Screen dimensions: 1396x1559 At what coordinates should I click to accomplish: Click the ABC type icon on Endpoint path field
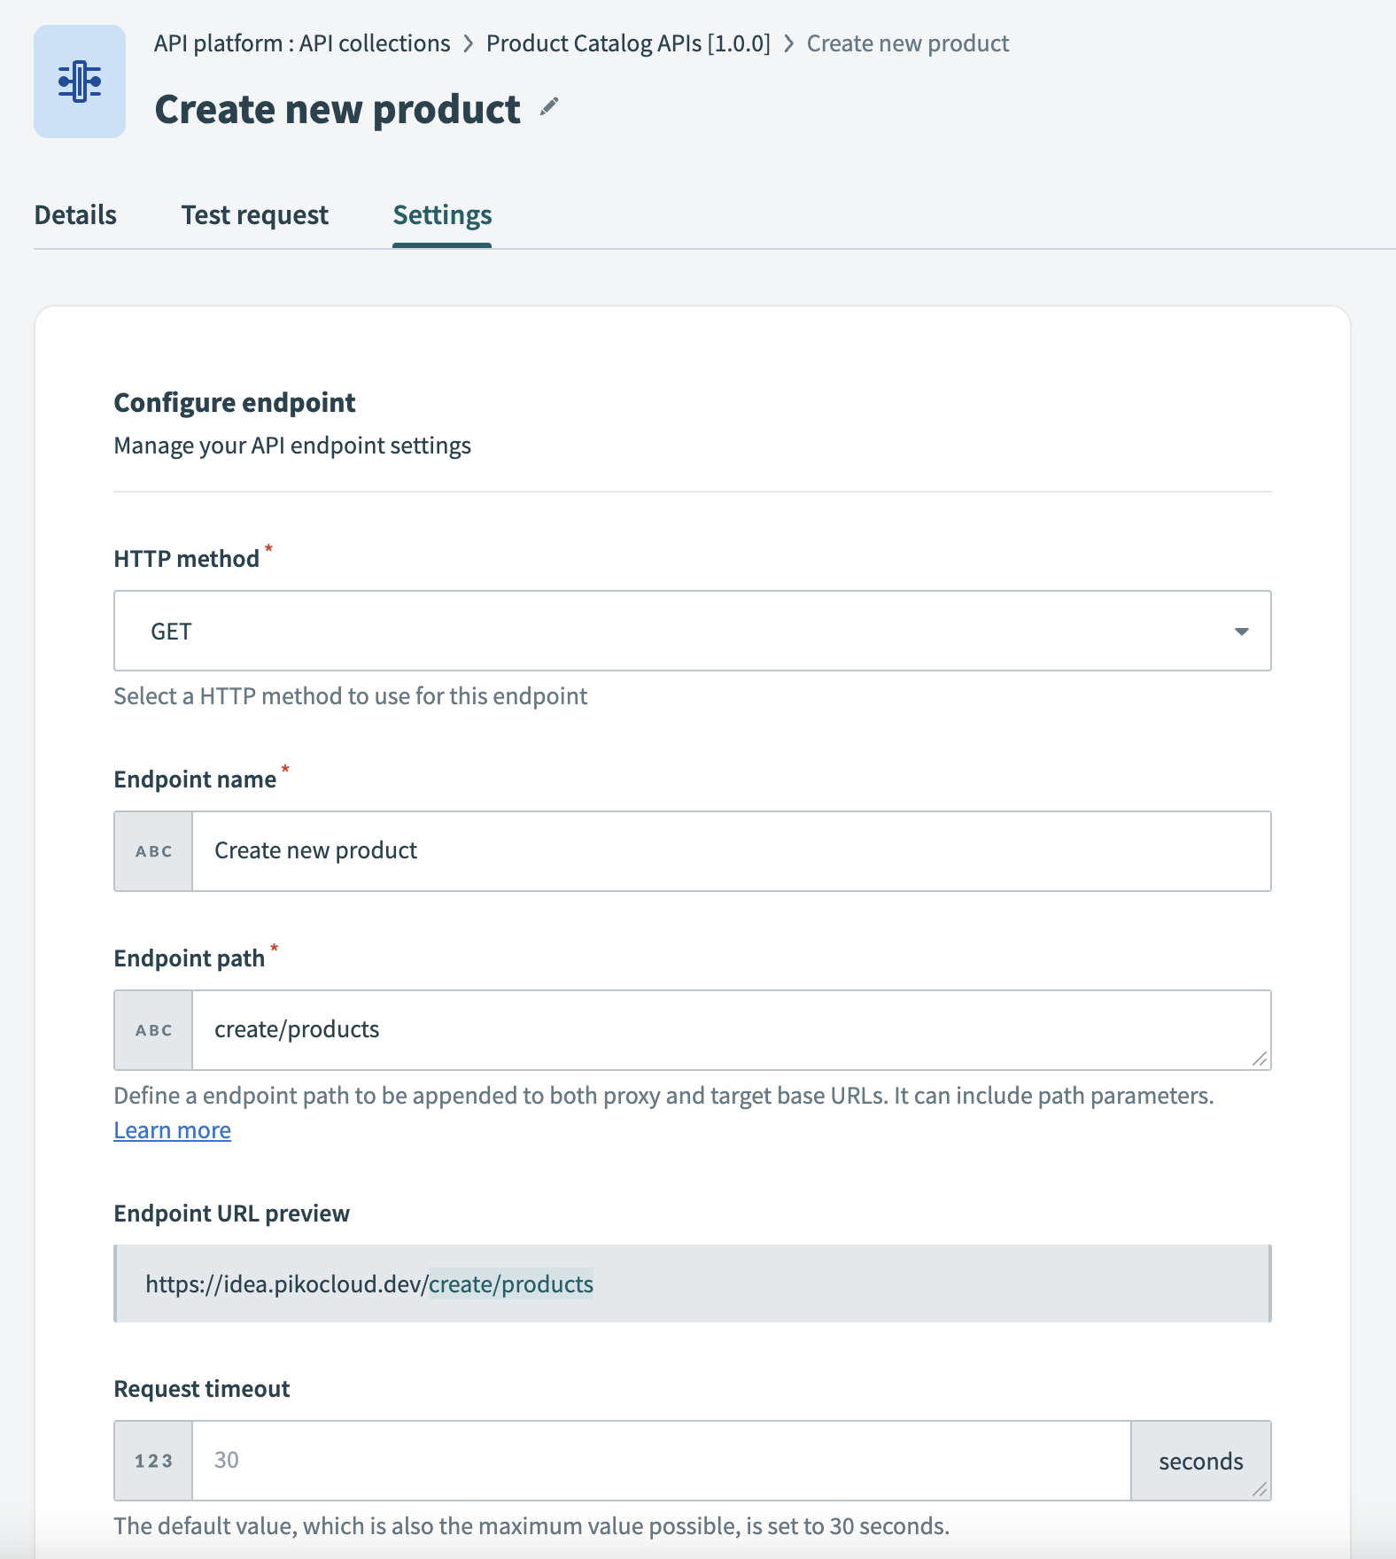click(x=152, y=1029)
